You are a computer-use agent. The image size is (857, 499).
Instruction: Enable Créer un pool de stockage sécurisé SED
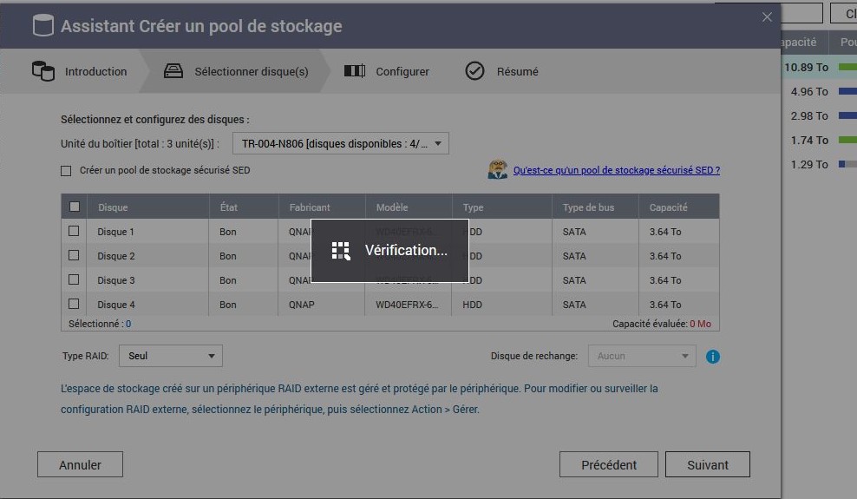coord(66,171)
